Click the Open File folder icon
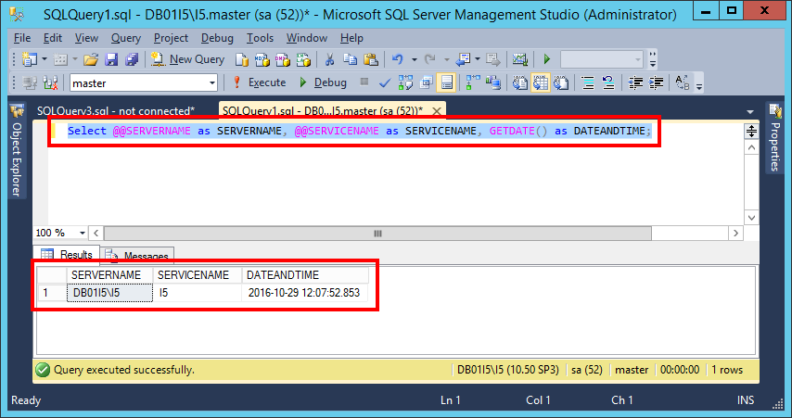The image size is (792, 418). pyautogui.click(x=91, y=59)
